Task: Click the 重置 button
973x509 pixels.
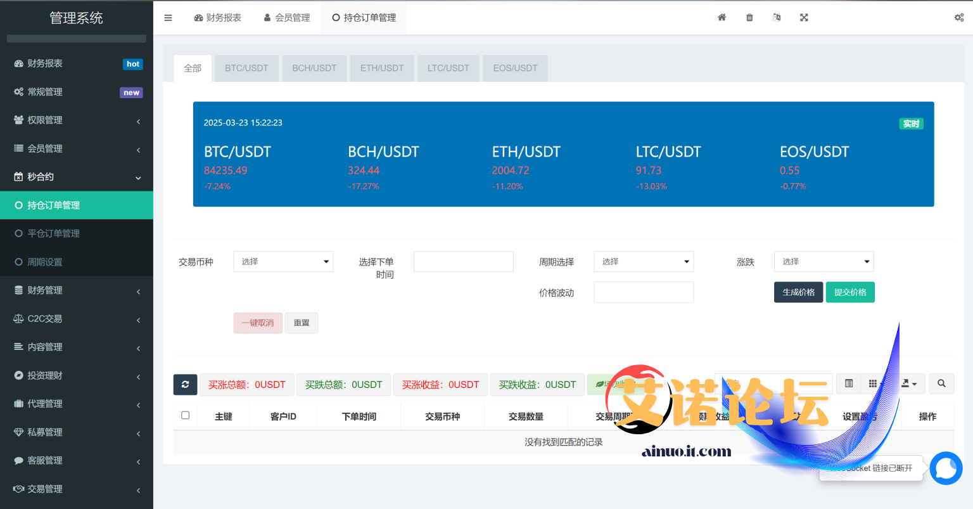Action: (x=302, y=323)
